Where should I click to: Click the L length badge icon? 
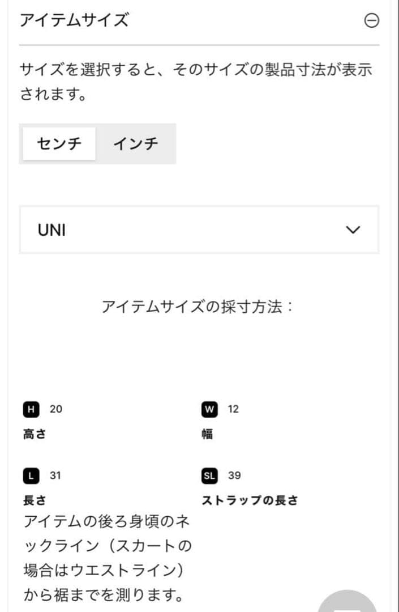[x=31, y=476]
